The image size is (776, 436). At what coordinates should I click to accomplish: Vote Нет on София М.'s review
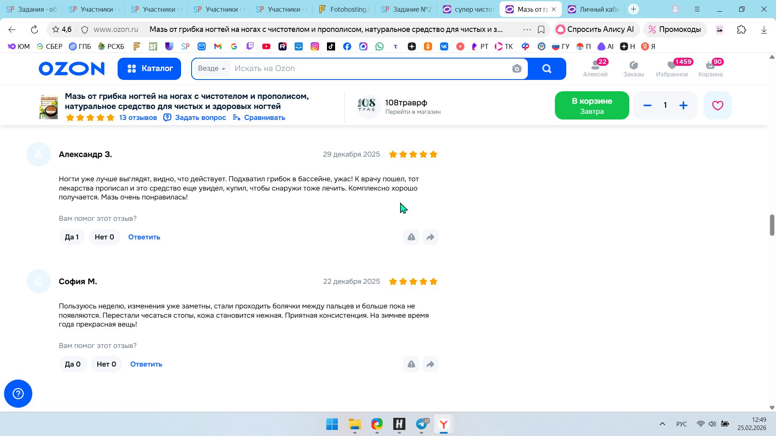(x=106, y=364)
